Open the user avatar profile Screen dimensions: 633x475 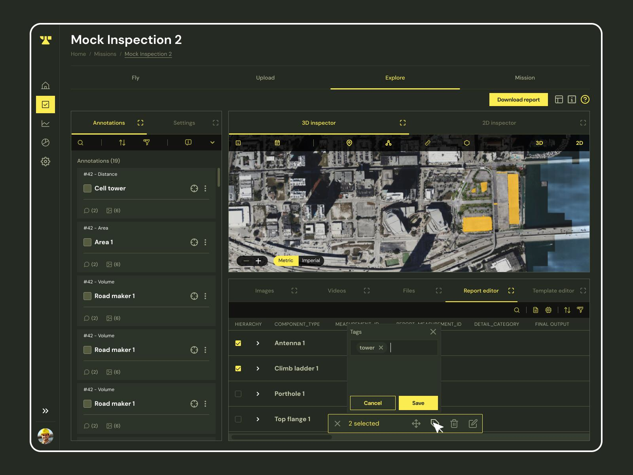pyautogui.click(x=45, y=436)
